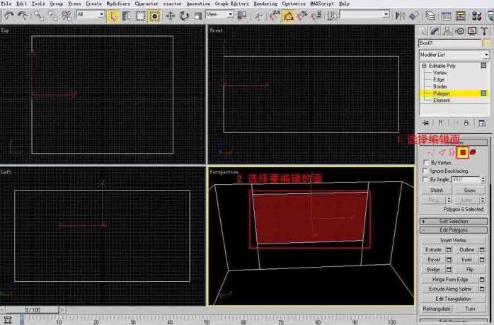The height and width of the screenshot is (325, 494).
Task: Click the Align tool icon
Action: (x=413, y=16)
